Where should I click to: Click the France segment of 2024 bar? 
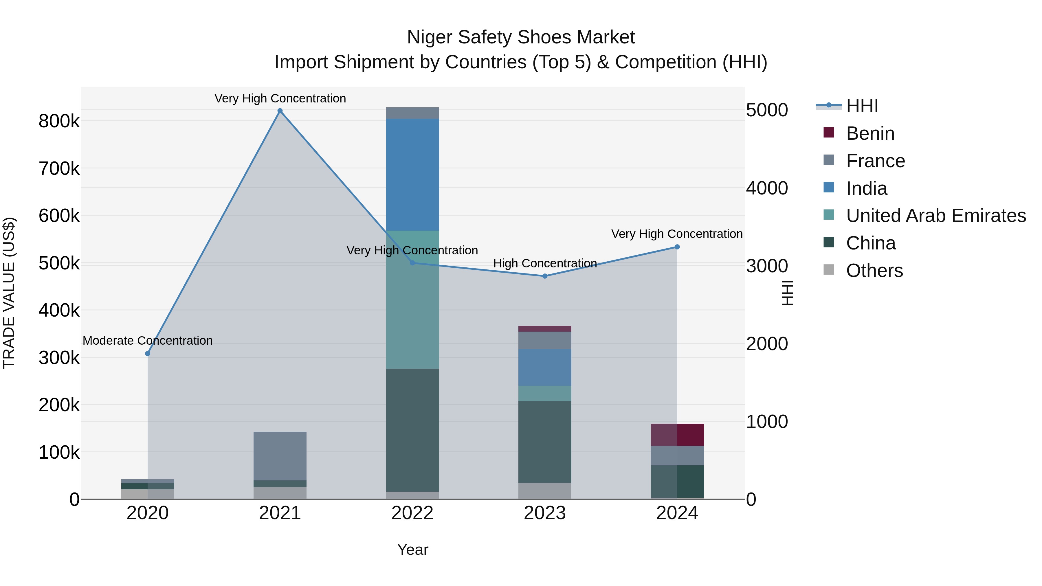[x=677, y=456]
